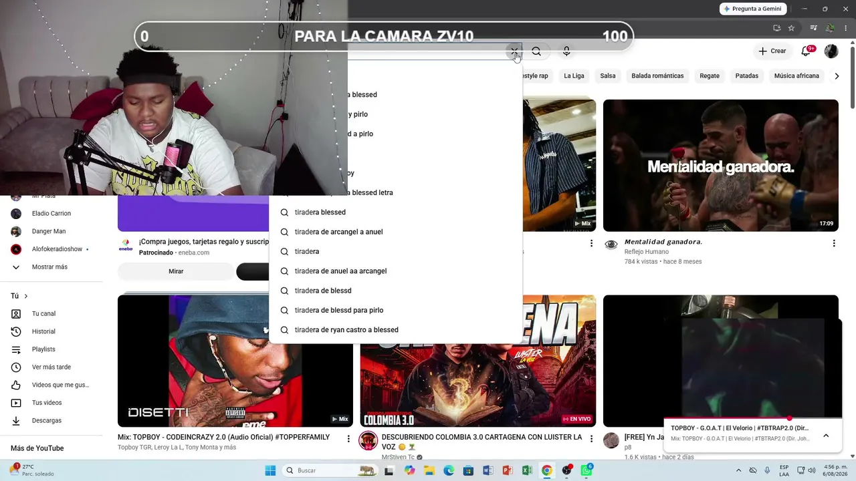This screenshot has height=481, width=856.
Task: Click the Reflejo Humano channel avatar
Action: tap(611, 245)
